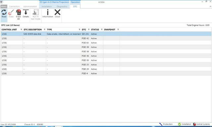Screen dimensions: 212x127
Task: Click the Erase All trash icon
Action: (19, 12)
